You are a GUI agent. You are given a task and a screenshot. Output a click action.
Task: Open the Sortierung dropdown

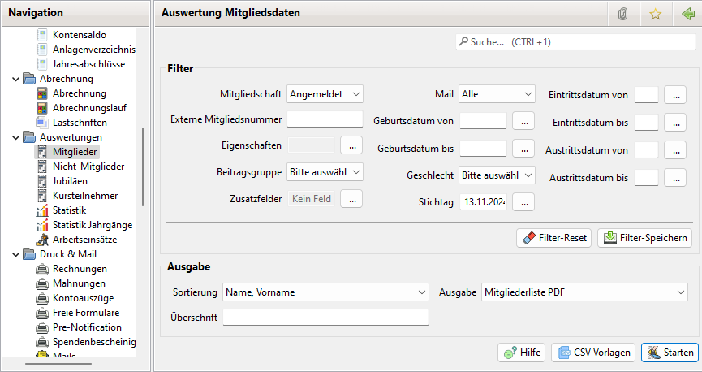click(x=325, y=292)
